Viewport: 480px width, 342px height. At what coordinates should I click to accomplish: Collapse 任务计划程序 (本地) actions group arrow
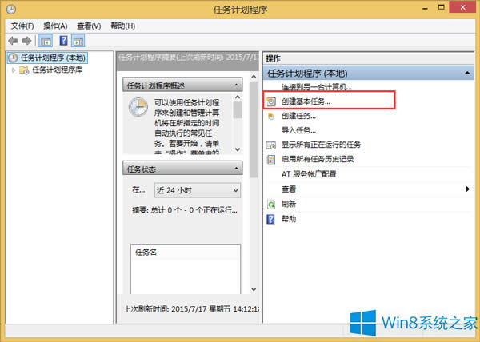click(467, 73)
